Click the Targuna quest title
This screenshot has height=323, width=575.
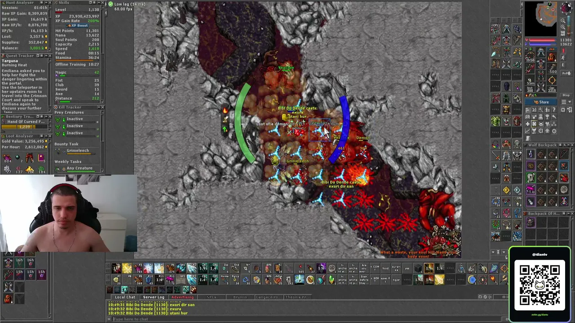point(10,61)
